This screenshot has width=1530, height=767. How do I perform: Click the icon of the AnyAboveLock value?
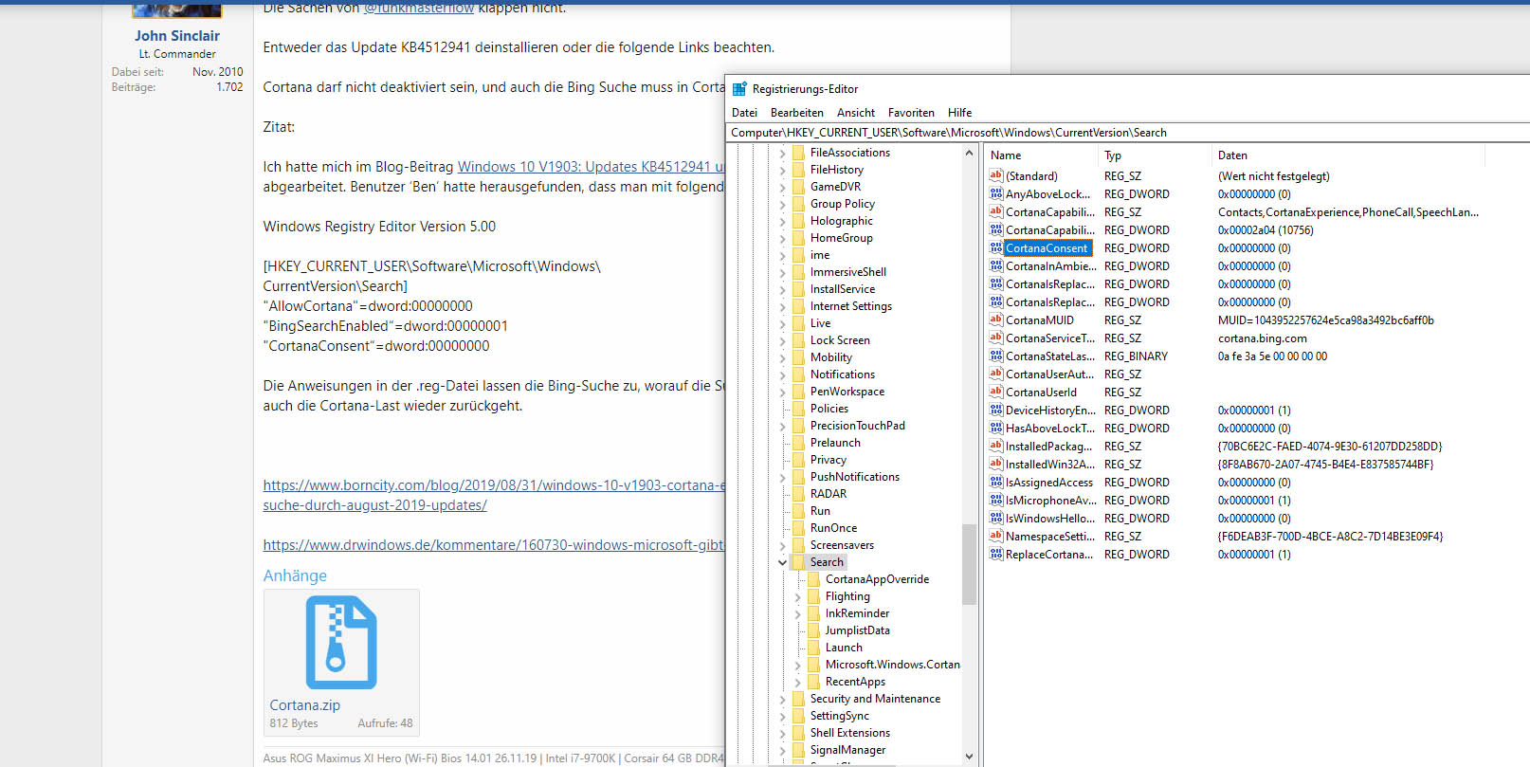coord(995,193)
